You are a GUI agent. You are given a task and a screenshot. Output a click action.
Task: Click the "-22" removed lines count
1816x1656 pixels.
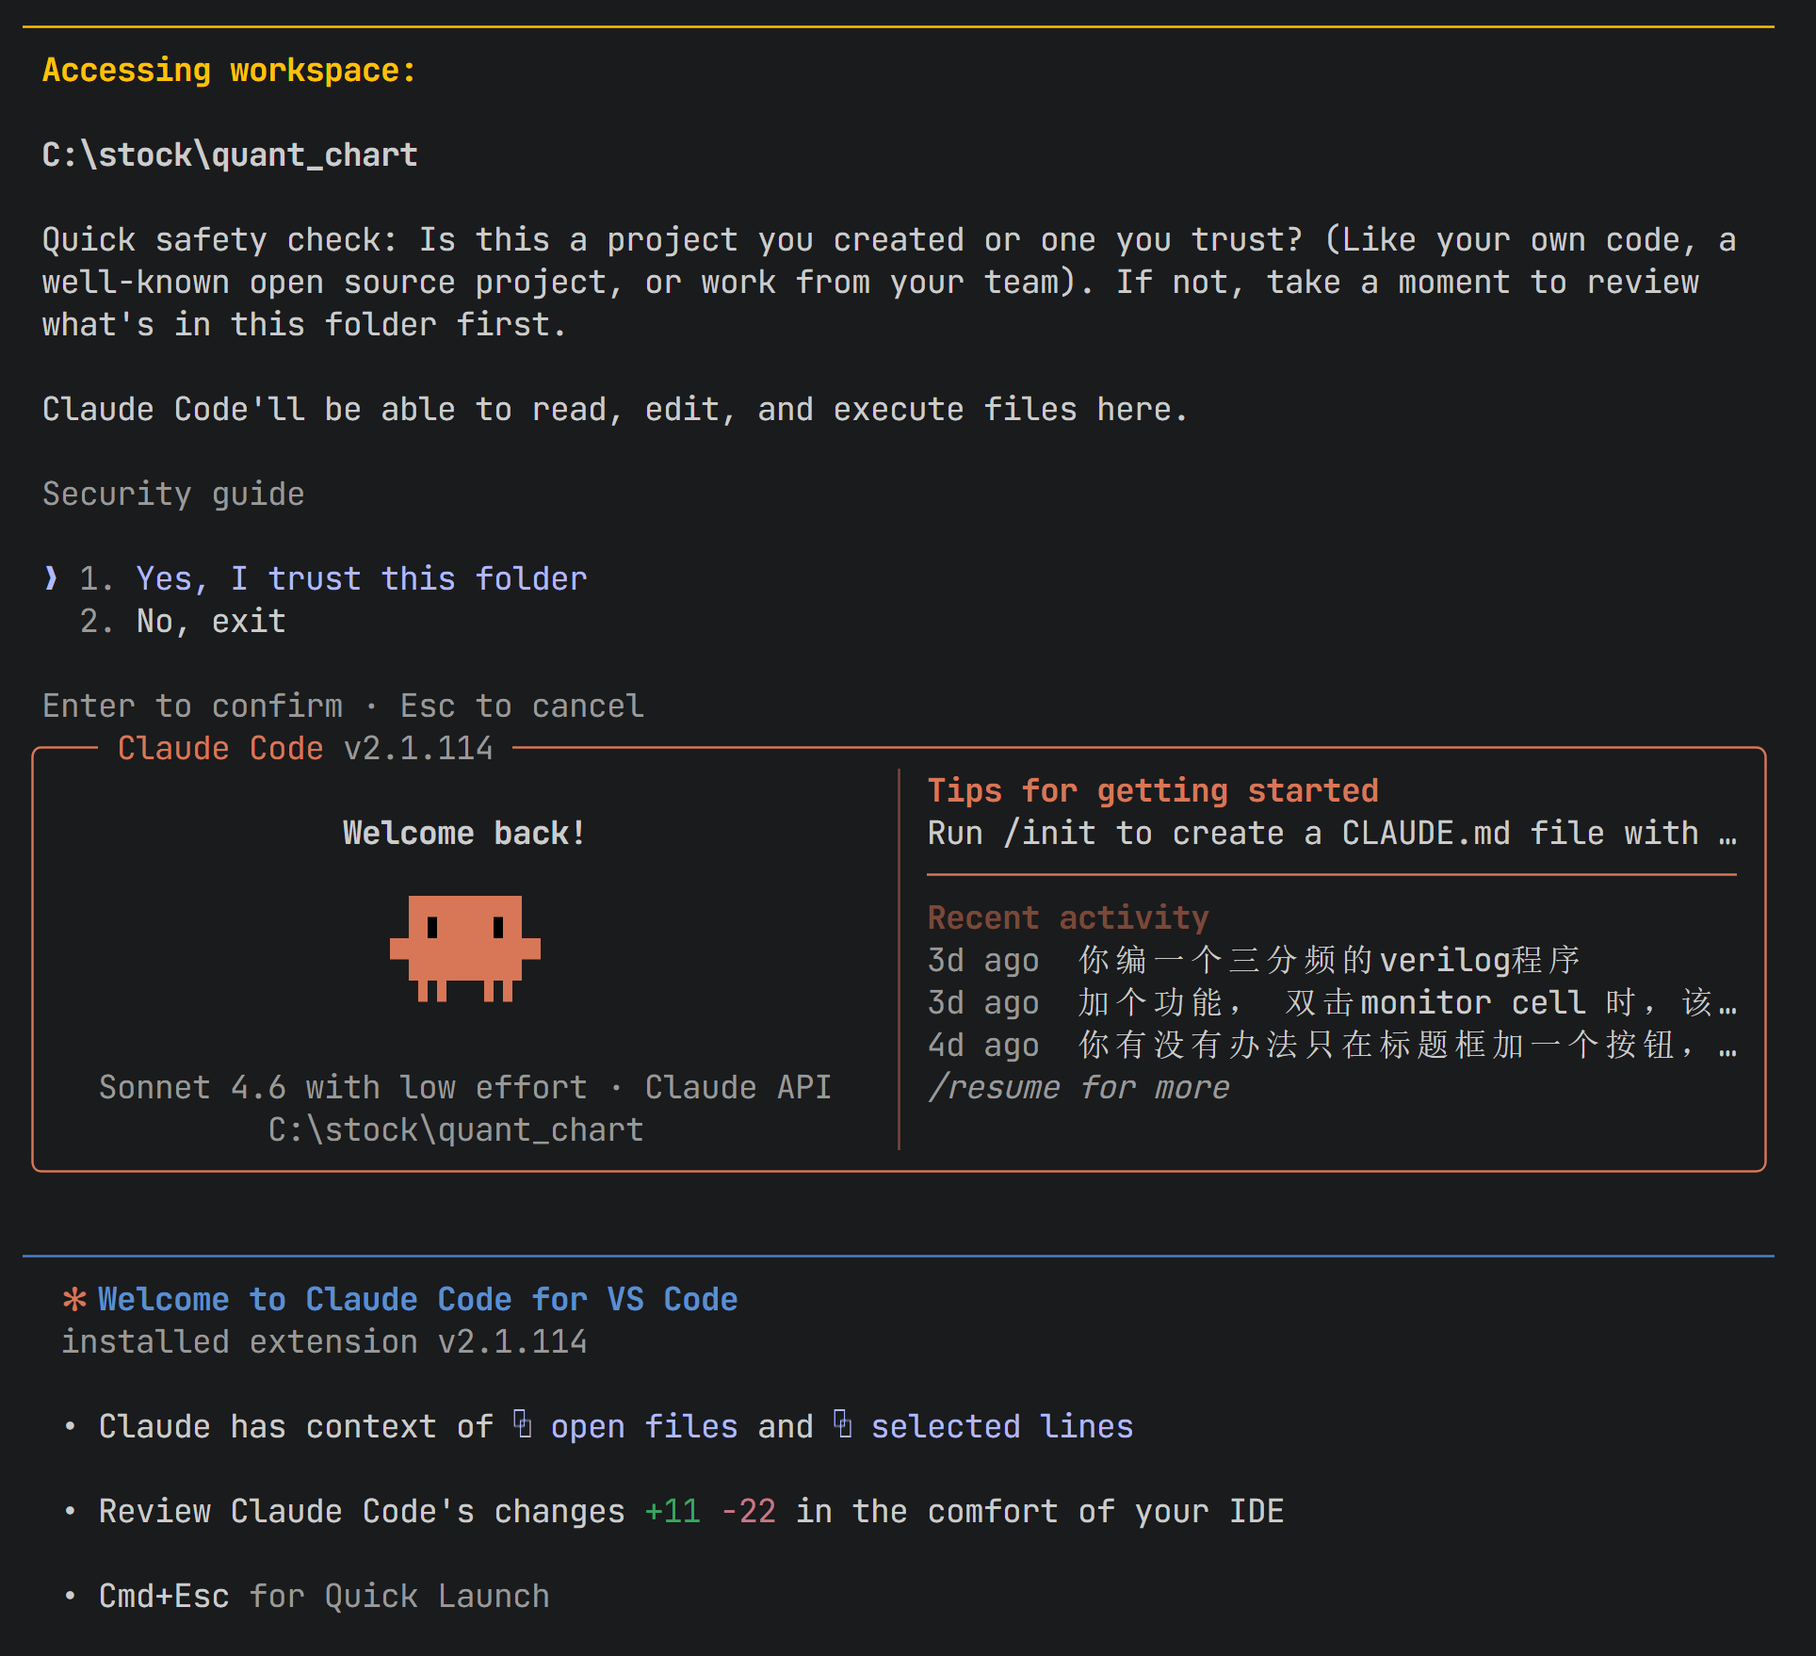tap(748, 1511)
